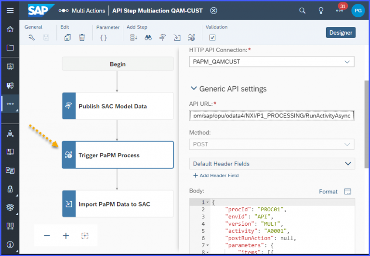Viewport: 370px width, 256px height.
Task: Open Analytic Applications icon in sidebar
Action: [10, 85]
